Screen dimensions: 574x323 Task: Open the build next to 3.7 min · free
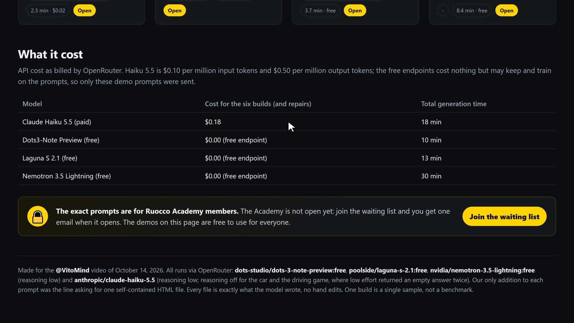click(x=355, y=10)
